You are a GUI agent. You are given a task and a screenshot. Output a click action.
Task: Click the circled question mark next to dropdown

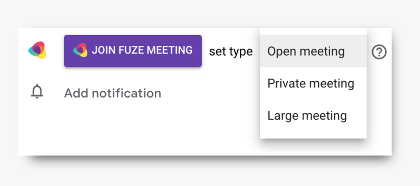pos(379,52)
